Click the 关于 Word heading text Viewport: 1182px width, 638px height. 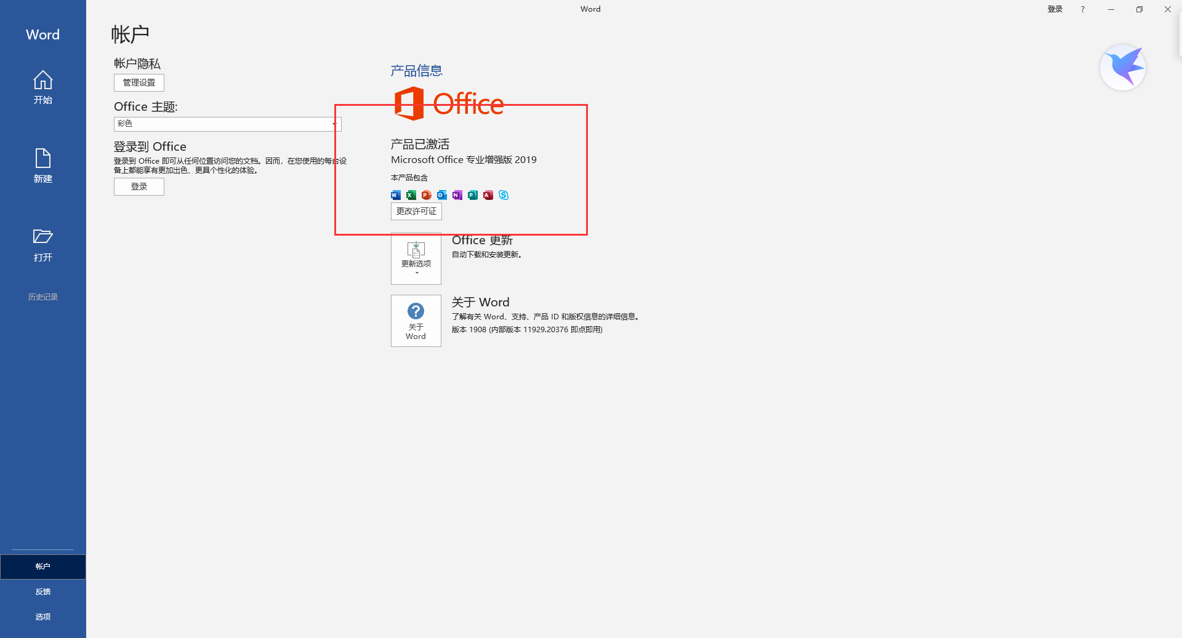pos(480,302)
